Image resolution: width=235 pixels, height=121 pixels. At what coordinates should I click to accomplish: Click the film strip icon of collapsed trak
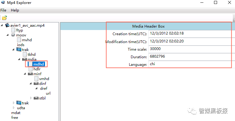point(19,103)
